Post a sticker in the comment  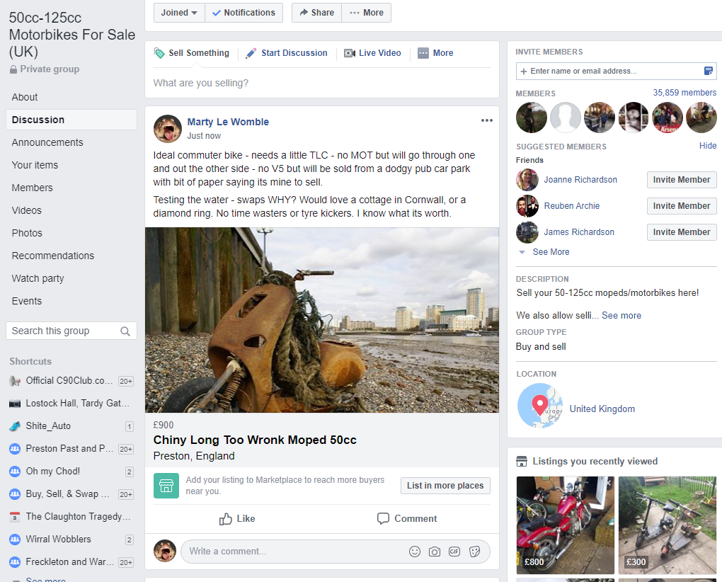475,552
